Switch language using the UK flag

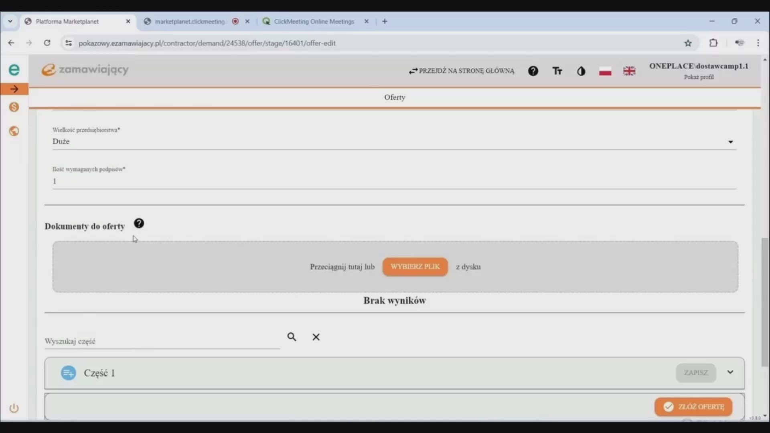tap(629, 71)
